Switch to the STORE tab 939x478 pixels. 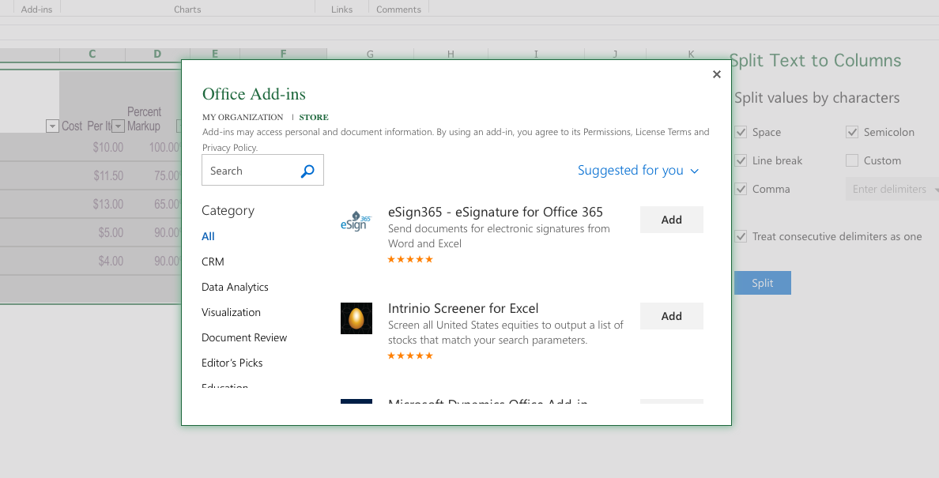coord(314,117)
